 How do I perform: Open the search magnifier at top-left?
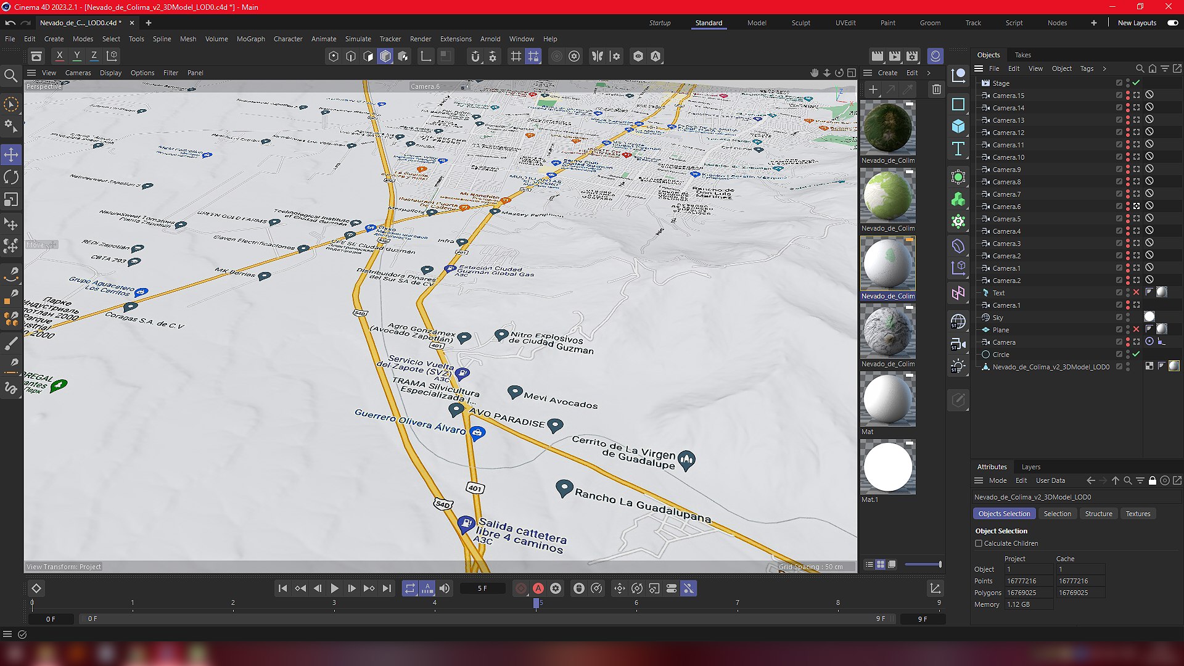(11, 75)
